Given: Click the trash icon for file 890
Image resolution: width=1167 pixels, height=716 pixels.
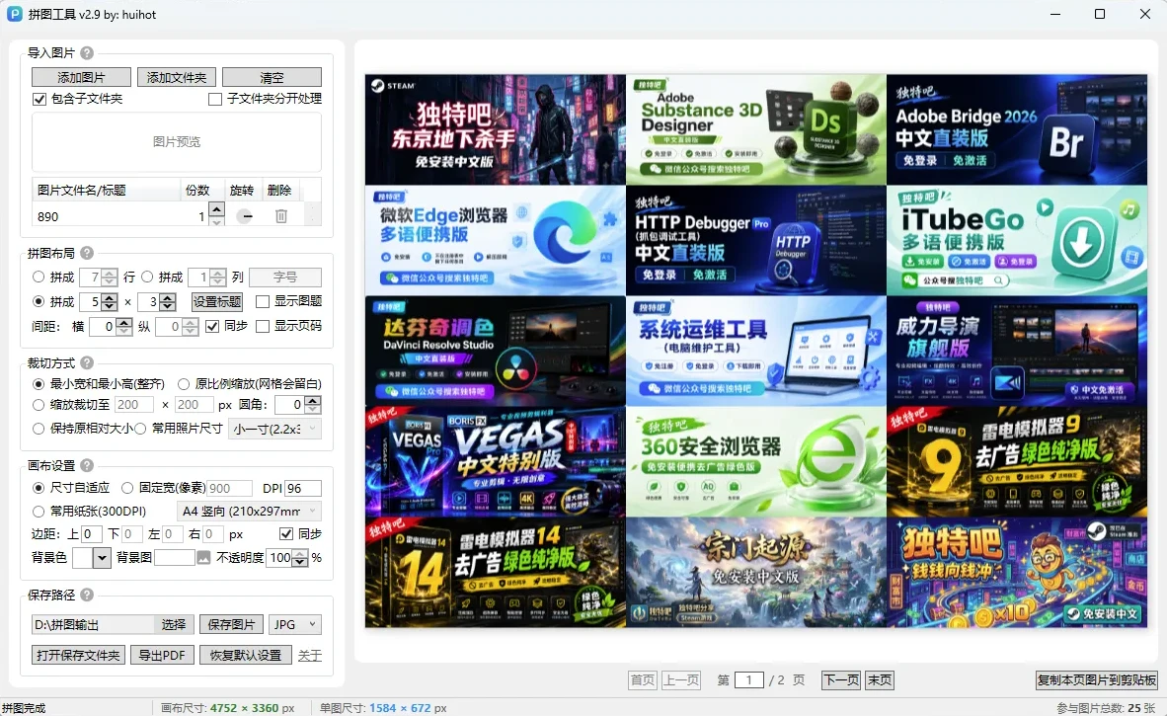Looking at the screenshot, I should tap(281, 216).
